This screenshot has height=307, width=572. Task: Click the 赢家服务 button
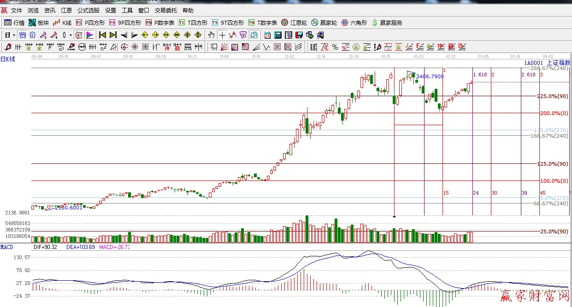tap(387, 23)
